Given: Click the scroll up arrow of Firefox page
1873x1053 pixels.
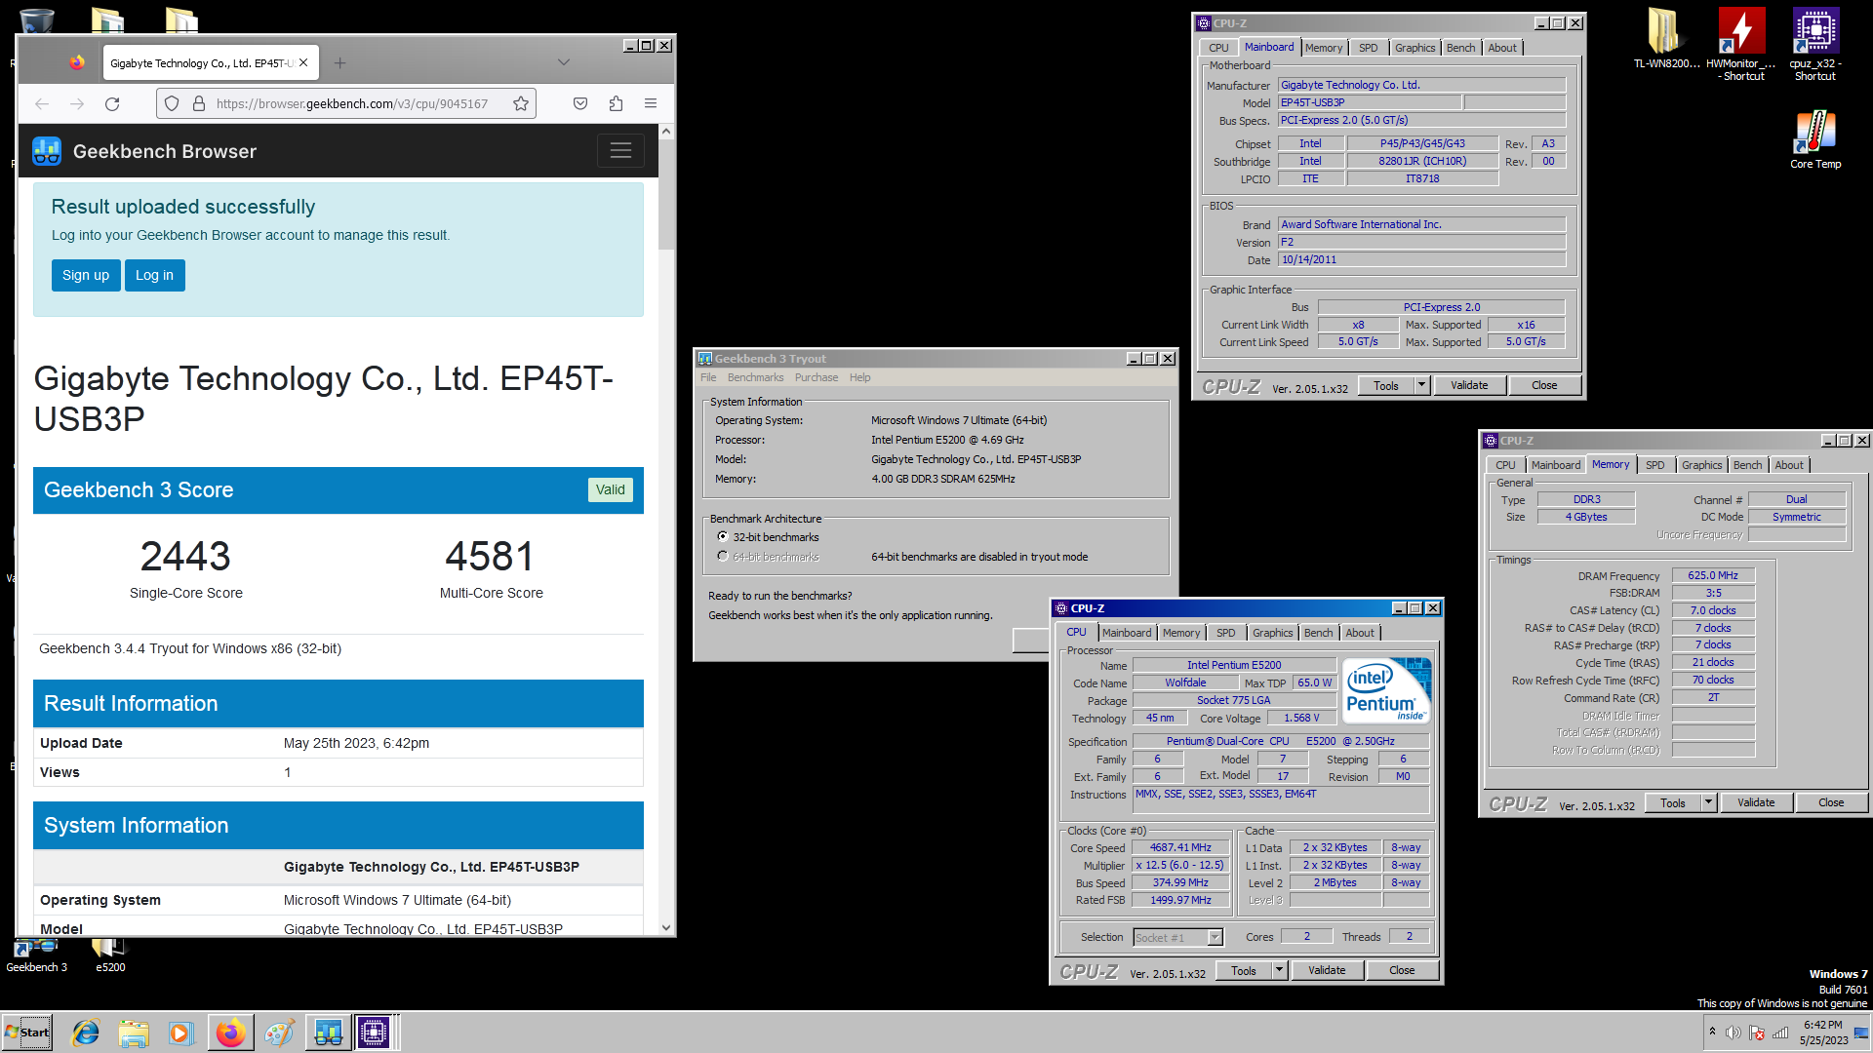Looking at the screenshot, I should click(666, 132).
